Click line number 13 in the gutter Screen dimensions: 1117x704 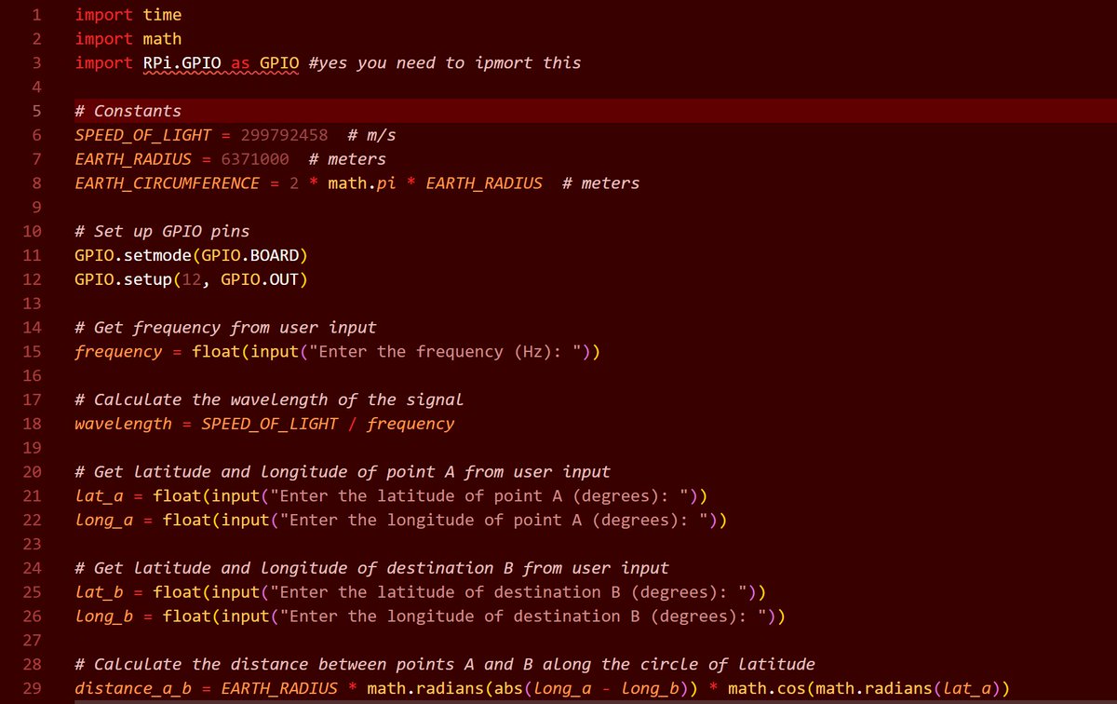[32, 304]
